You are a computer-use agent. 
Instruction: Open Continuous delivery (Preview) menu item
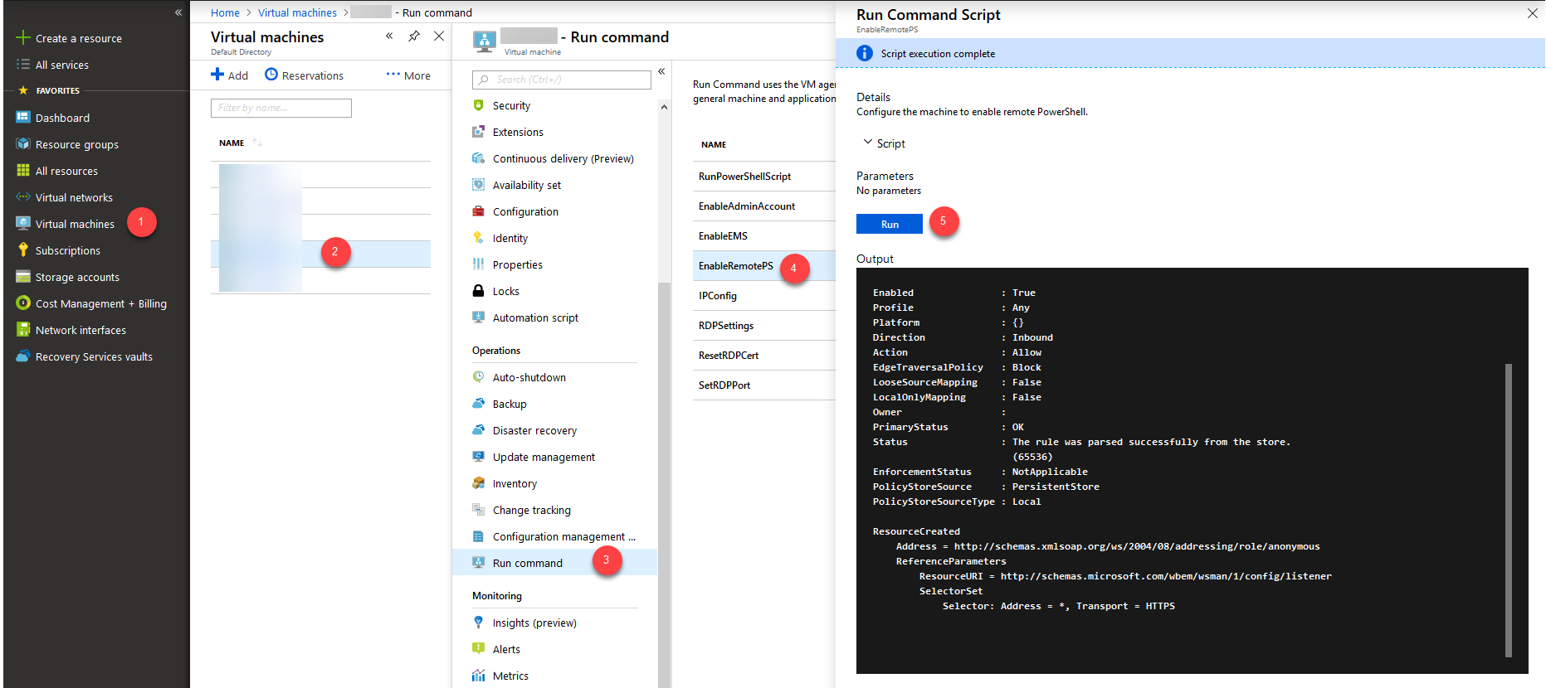click(563, 158)
